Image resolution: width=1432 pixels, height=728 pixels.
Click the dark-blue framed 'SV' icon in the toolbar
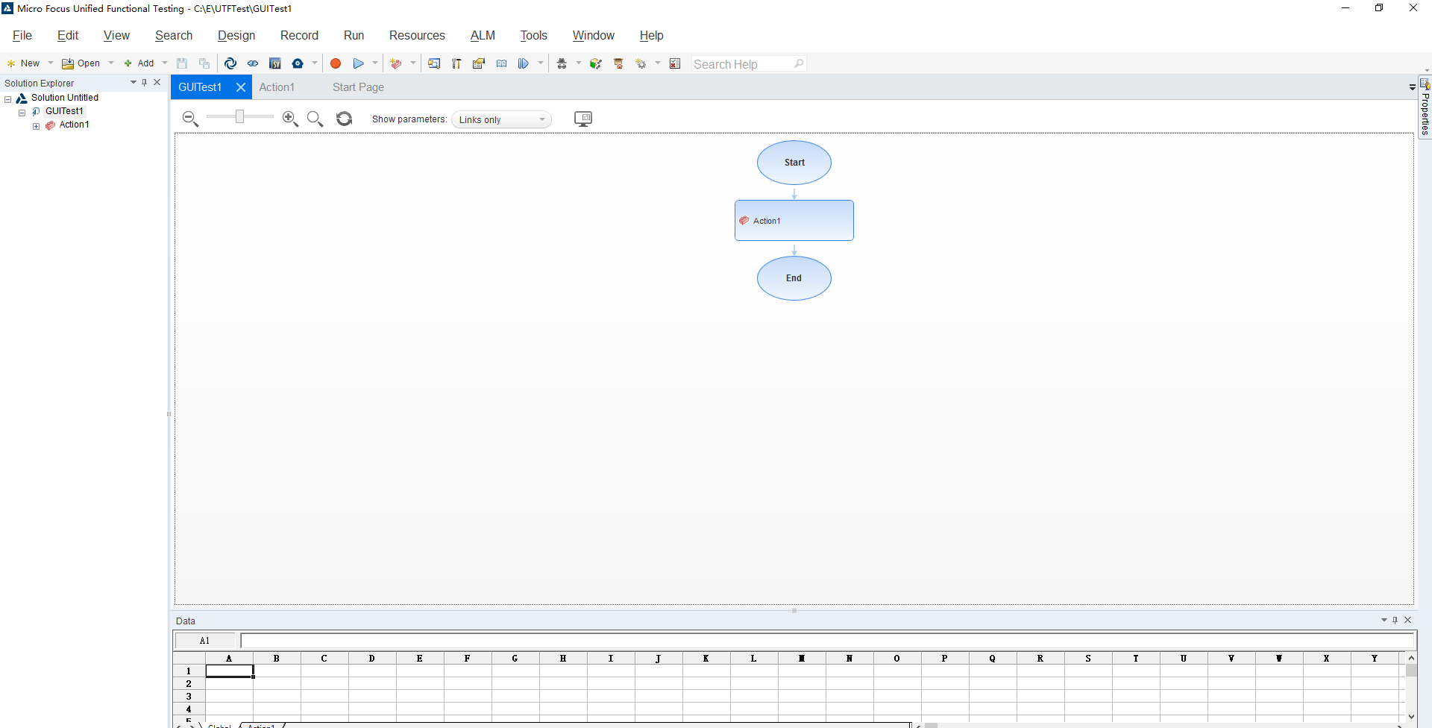pos(275,63)
